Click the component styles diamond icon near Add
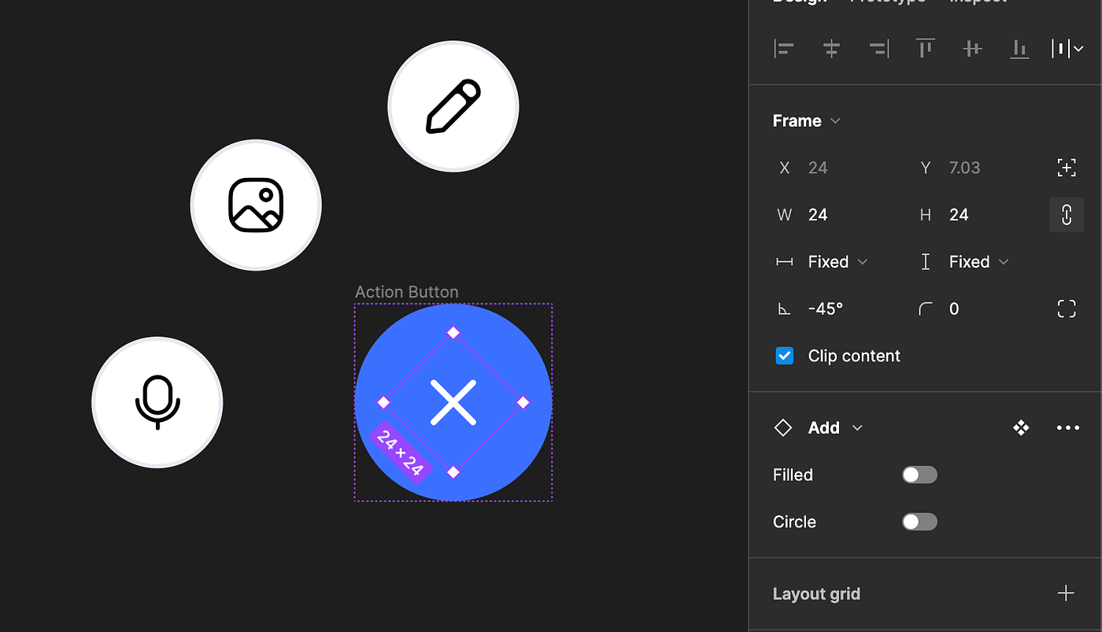The height and width of the screenshot is (632, 1102). pyautogui.click(x=1020, y=427)
